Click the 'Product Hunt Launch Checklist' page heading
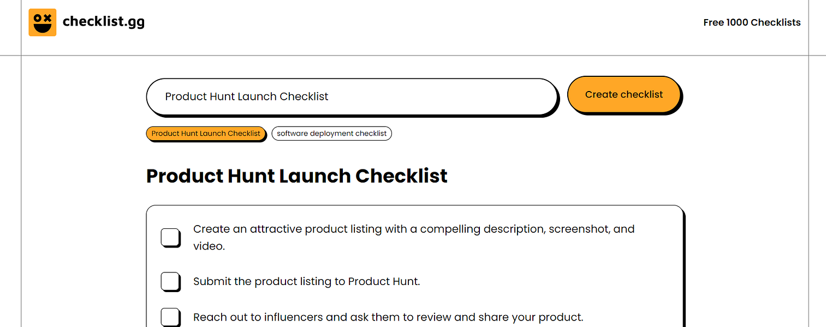 click(296, 175)
